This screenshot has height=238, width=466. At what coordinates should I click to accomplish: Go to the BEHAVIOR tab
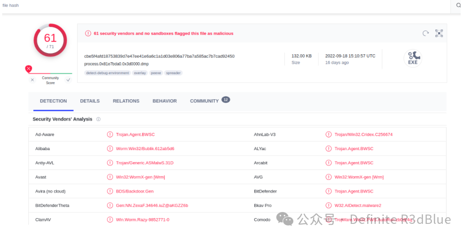165,101
